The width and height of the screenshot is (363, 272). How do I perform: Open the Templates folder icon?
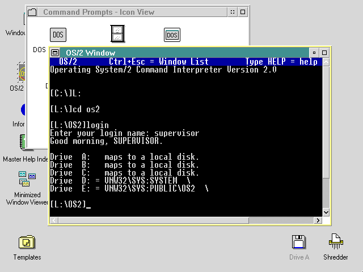27,242
